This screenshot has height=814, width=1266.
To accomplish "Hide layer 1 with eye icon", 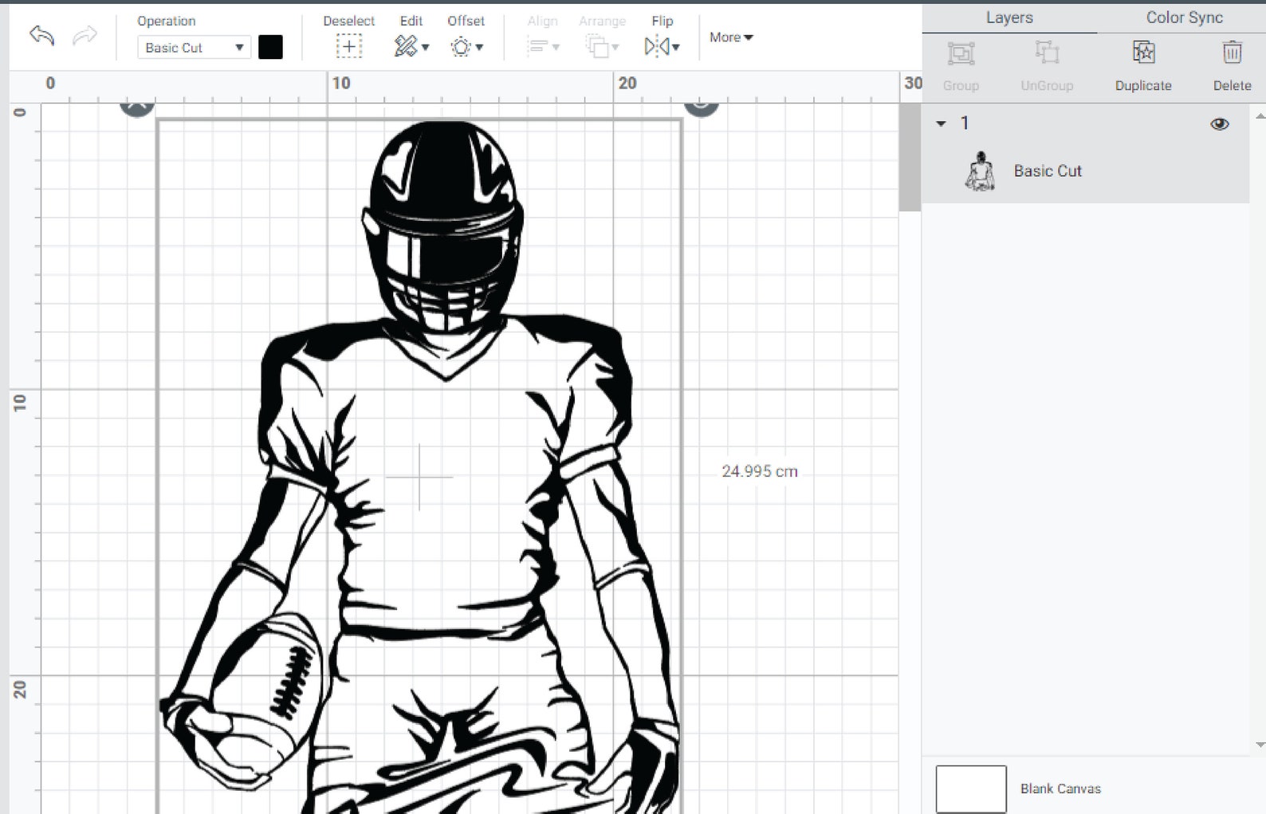I will pyautogui.click(x=1219, y=124).
